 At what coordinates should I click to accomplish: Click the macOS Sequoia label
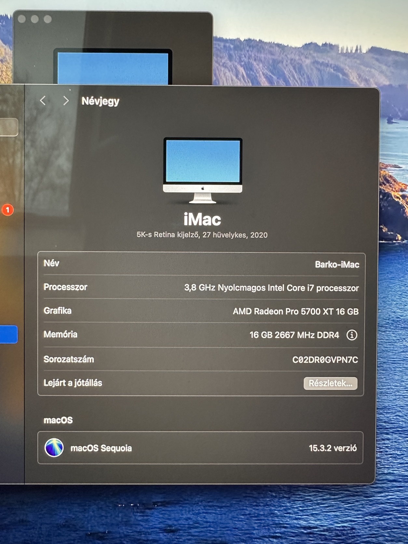(101, 448)
